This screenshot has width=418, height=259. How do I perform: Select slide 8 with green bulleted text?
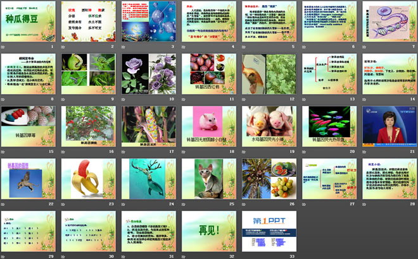click(28, 74)
